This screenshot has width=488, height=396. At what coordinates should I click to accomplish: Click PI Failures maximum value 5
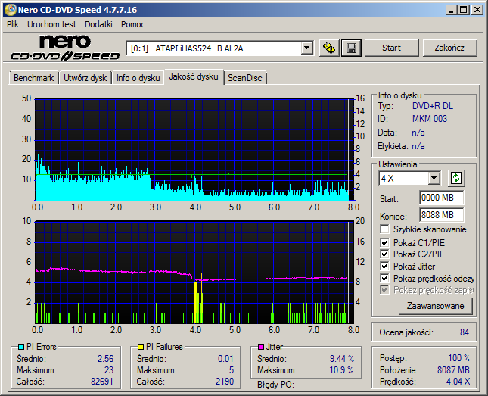coord(232,370)
